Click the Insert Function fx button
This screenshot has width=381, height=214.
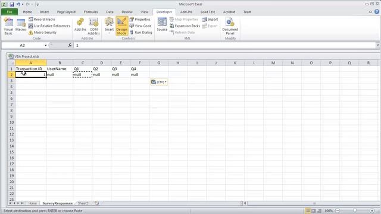coord(70,45)
